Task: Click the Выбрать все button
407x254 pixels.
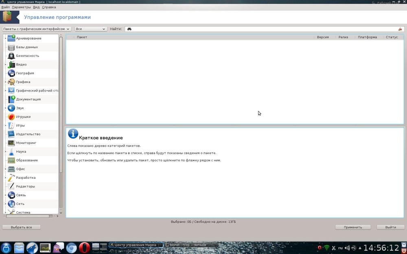Action: pyautogui.click(x=21, y=227)
